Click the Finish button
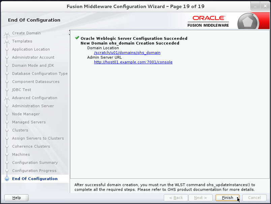This screenshot has height=204, width=271. pyautogui.click(x=227, y=198)
